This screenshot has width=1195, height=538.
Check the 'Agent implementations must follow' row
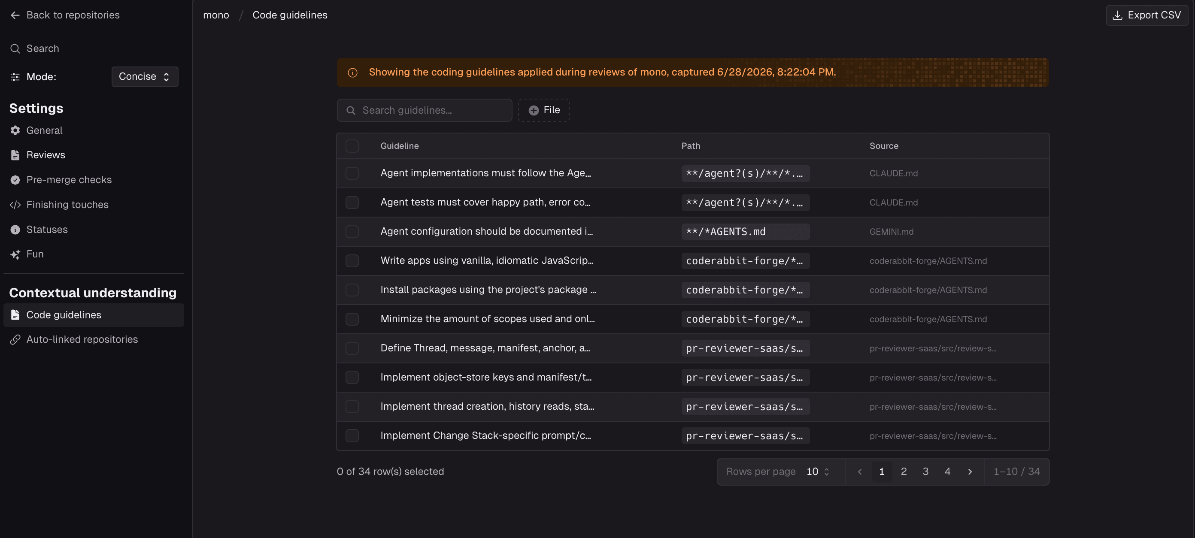[x=352, y=173]
